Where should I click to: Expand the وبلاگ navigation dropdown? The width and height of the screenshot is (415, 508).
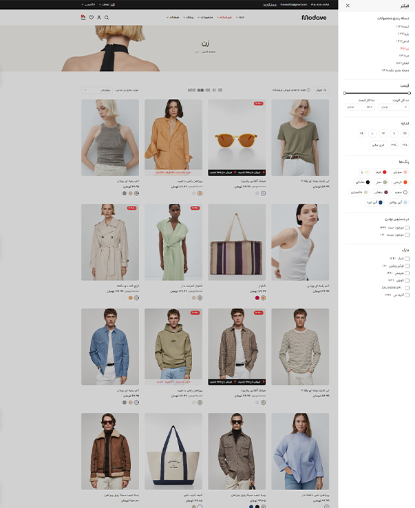click(x=189, y=17)
